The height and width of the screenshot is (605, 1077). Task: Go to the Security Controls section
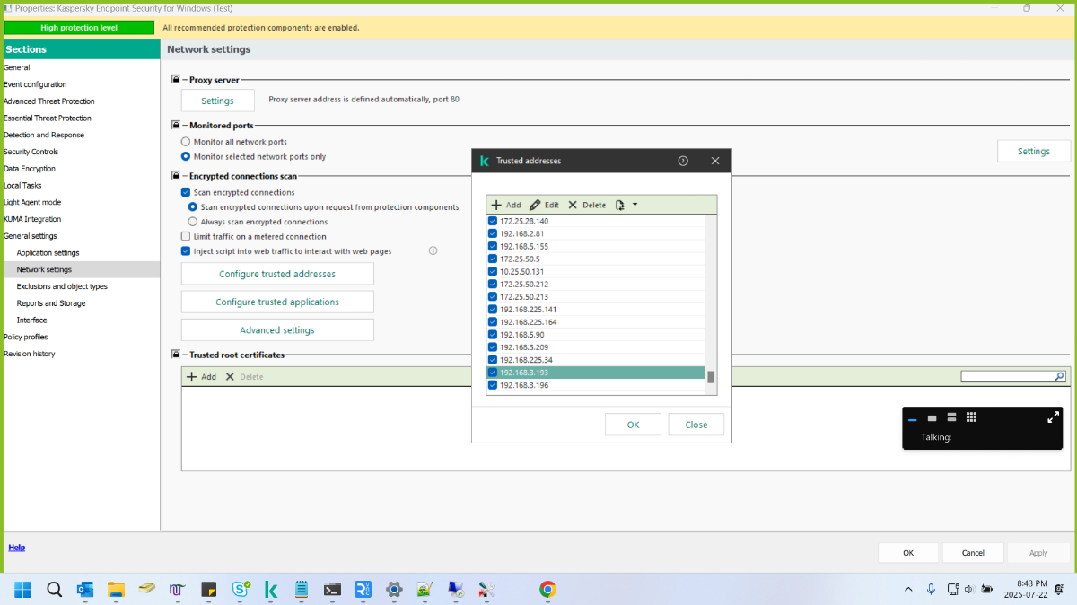pos(31,152)
